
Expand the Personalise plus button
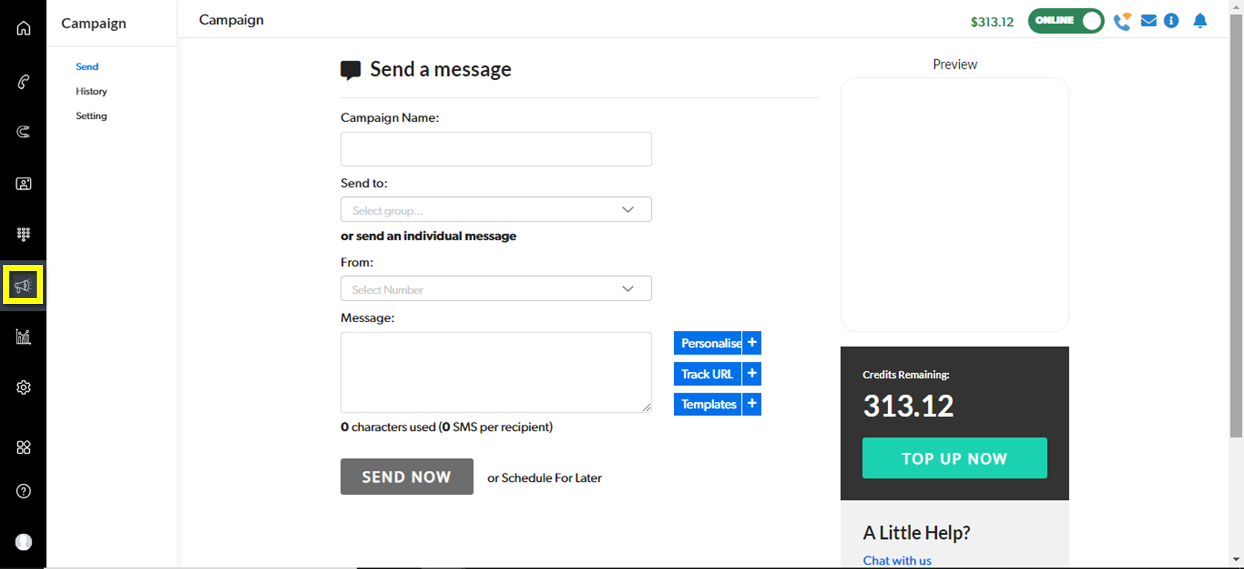point(752,343)
